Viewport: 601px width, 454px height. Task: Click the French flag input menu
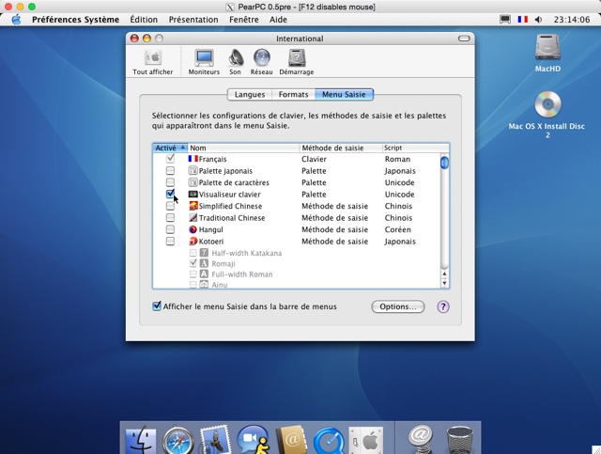[x=523, y=19]
